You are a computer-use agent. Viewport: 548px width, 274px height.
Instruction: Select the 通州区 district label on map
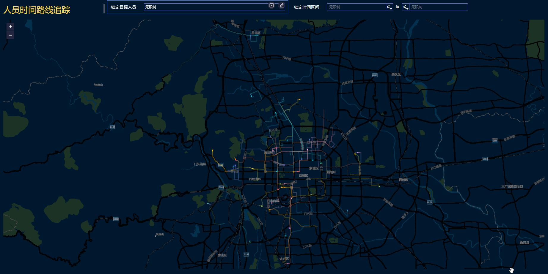[403, 180]
